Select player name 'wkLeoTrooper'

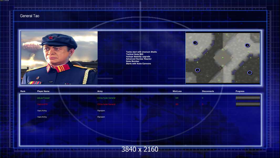[x=43, y=98]
